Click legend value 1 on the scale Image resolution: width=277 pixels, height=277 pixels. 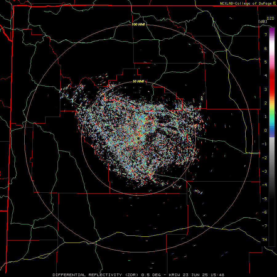click(x=266, y=117)
